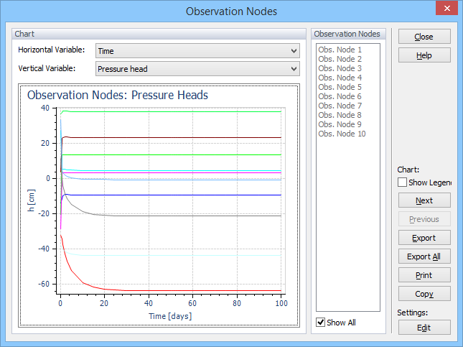Viewport: 463px width, 347px height.
Task: Copy the chart to clipboard
Action: click(x=424, y=294)
